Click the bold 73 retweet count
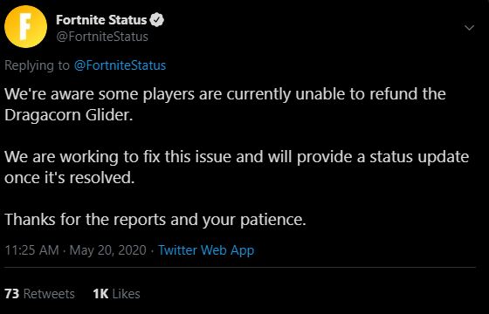489x314 pixels. [x=12, y=294]
